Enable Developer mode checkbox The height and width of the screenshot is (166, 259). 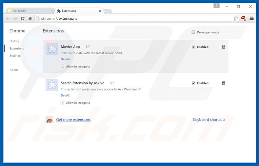[x=193, y=32]
